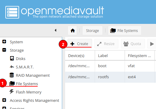
Task: Sort by the Device(s) column header
Action: 80,56
